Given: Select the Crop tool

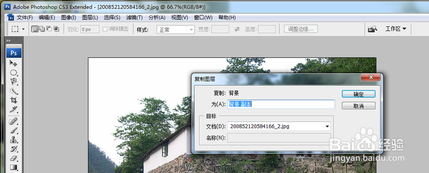Looking at the screenshot, I should tap(14, 100).
